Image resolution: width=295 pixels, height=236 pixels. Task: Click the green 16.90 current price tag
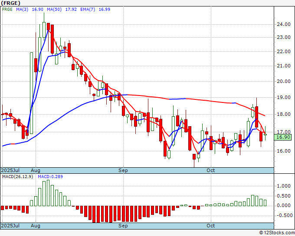pyautogui.click(x=283, y=137)
